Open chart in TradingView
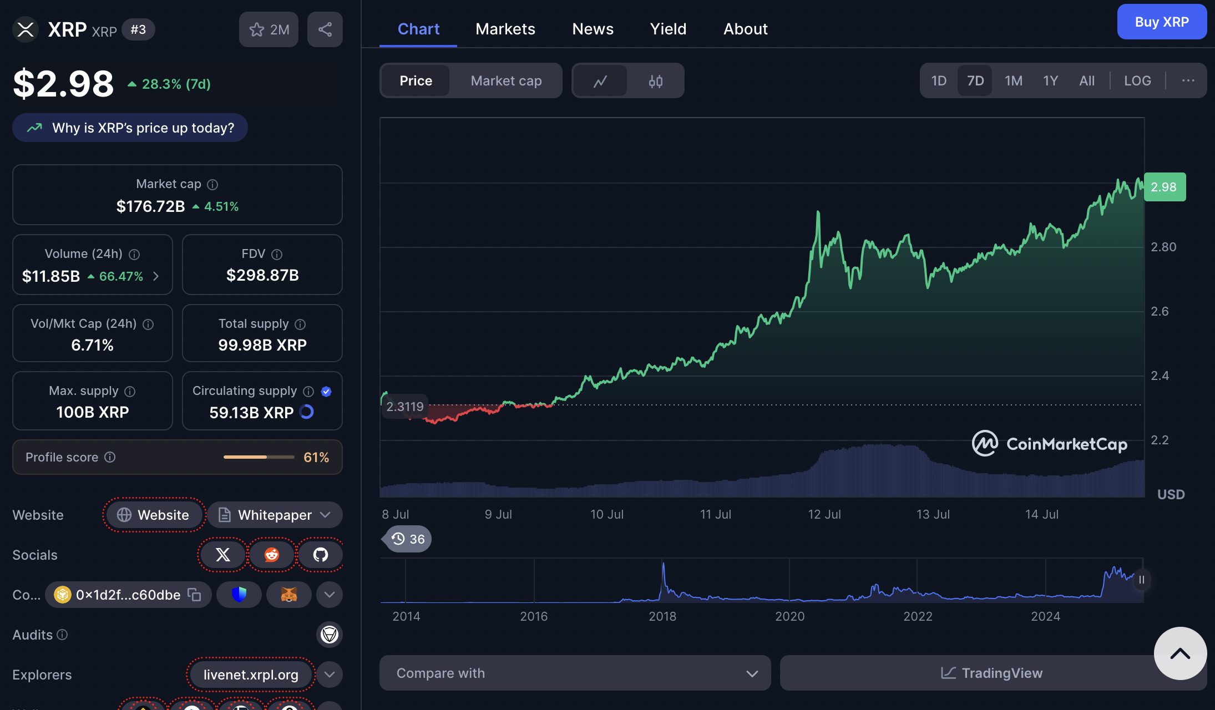 tap(992, 673)
